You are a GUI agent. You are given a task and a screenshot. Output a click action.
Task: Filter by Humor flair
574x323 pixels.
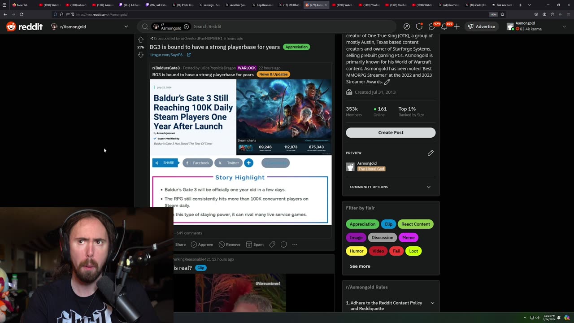[x=357, y=251]
